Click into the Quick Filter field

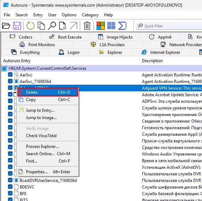pyautogui.click(x=169, y=26)
